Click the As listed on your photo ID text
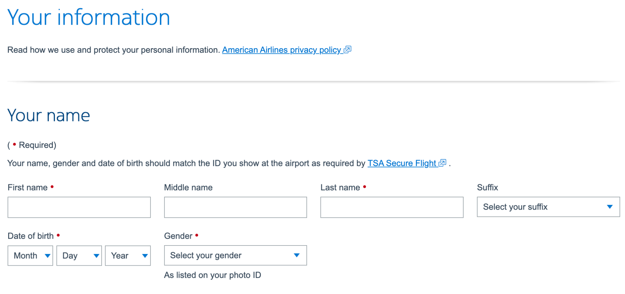 coord(213,275)
